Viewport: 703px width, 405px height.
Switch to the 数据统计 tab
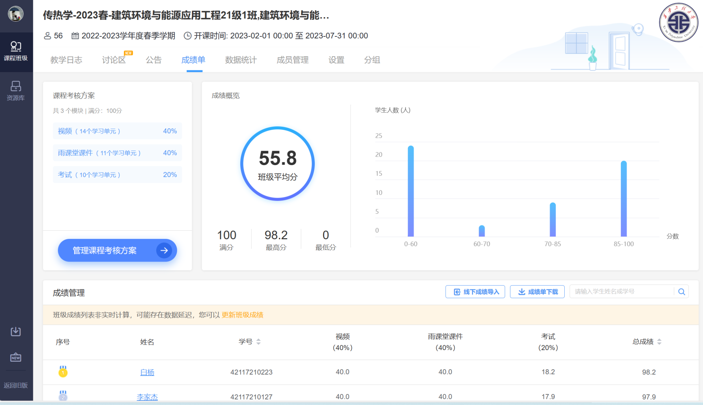(241, 60)
